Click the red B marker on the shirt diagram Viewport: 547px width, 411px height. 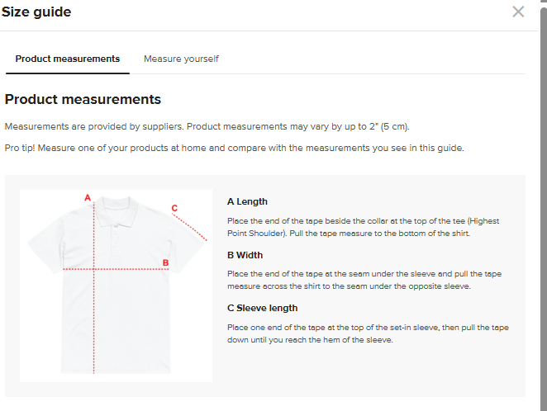click(165, 263)
